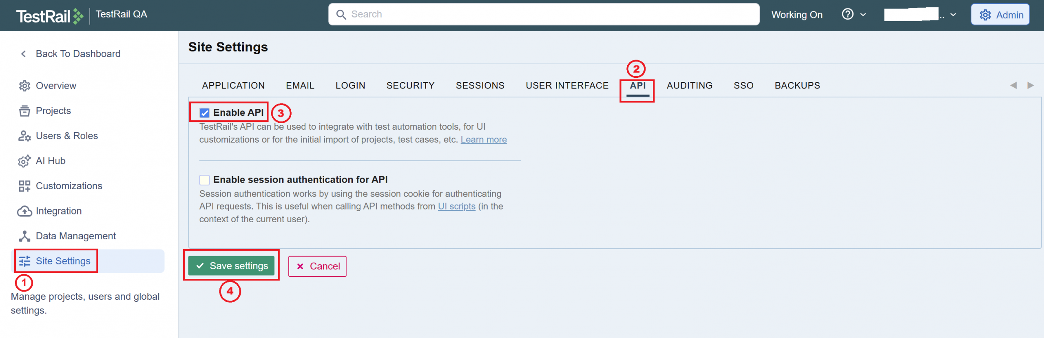This screenshot has width=1044, height=338.
Task: Click the Cancel button
Action: tap(317, 267)
